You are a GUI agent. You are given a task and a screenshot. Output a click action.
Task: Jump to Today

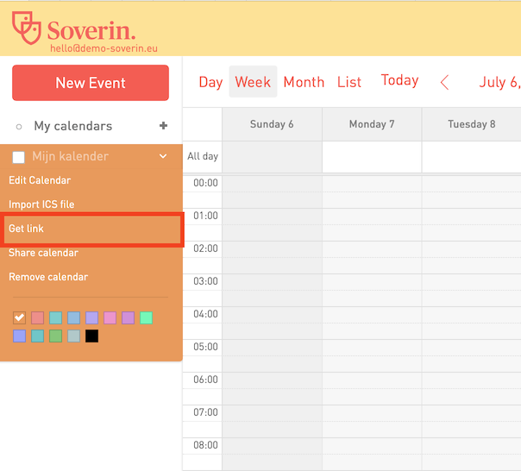399,80
